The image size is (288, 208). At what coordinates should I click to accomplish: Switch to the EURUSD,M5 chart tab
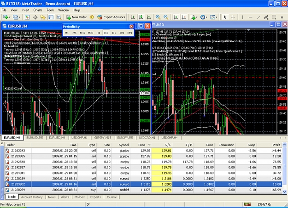pyautogui.click(x=35, y=138)
